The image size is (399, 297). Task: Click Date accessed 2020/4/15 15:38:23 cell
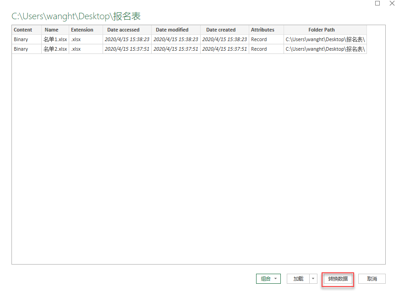[127, 39]
